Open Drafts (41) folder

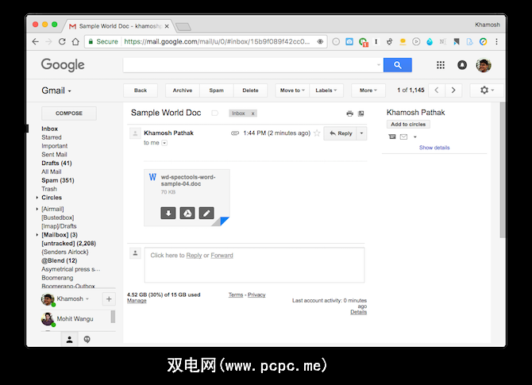tap(56, 164)
